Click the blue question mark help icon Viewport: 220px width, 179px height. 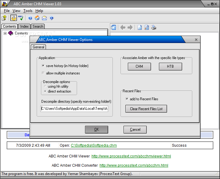[30, 18]
